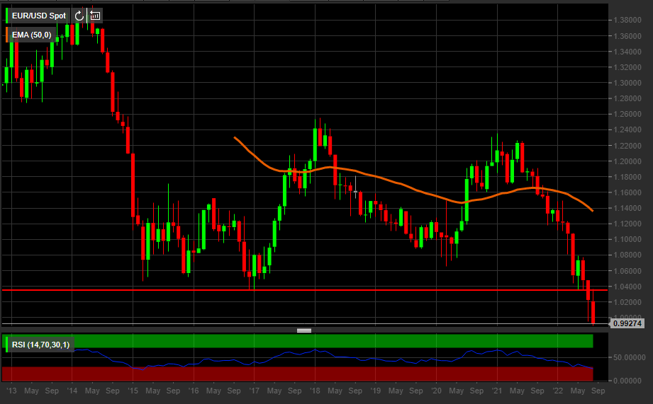Image resolution: width=653 pixels, height=404 pixels.
Task: Click orange color bar beside EMA label
Action: point(7,34)
